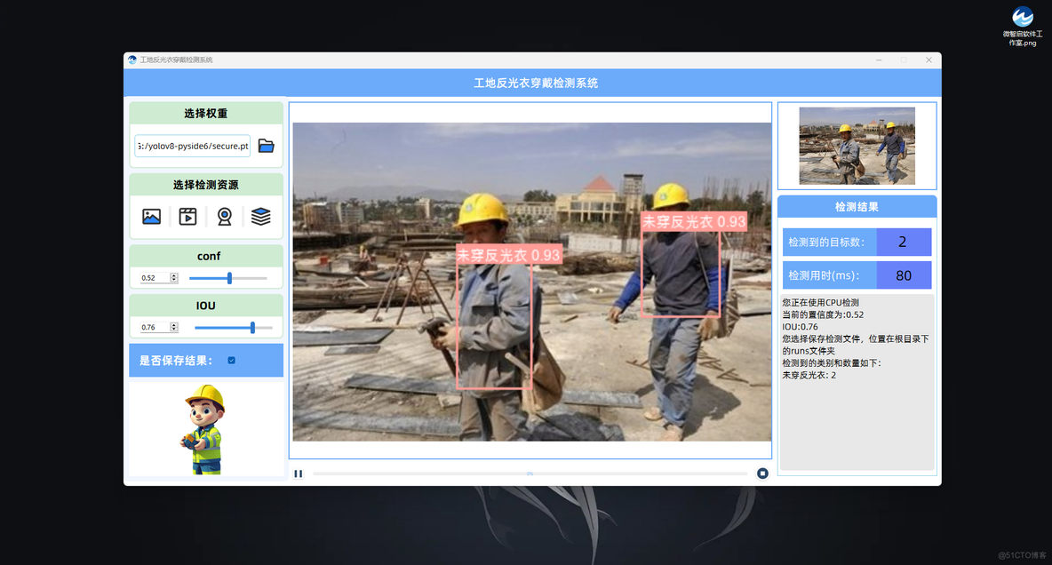Click the IOU slider handle
Viewport: 1052px width, 565px height.
(x=253, y=328)
